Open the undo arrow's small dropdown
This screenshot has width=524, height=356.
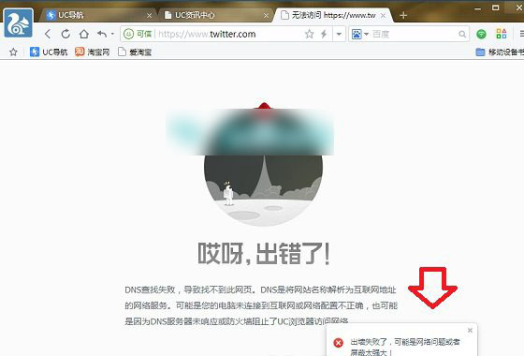tap(112, 34)
